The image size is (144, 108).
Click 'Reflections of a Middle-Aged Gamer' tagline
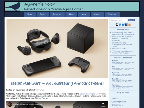(54, 9)
